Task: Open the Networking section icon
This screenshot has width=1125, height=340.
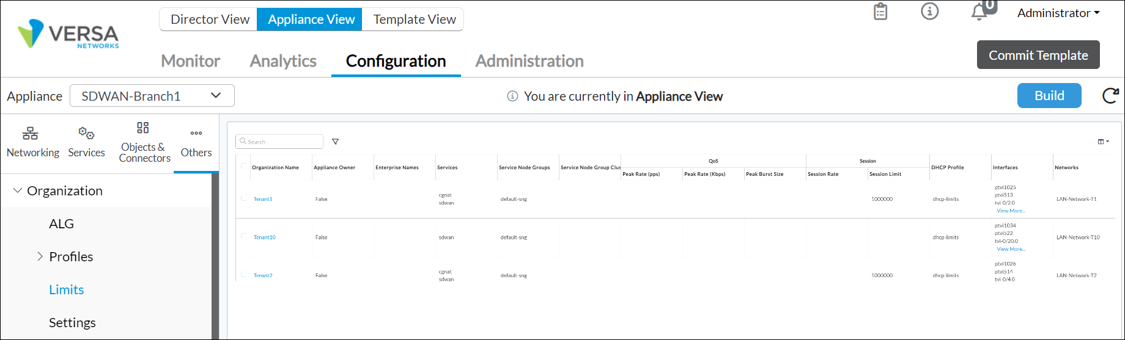Action: (x=31, y=133)
